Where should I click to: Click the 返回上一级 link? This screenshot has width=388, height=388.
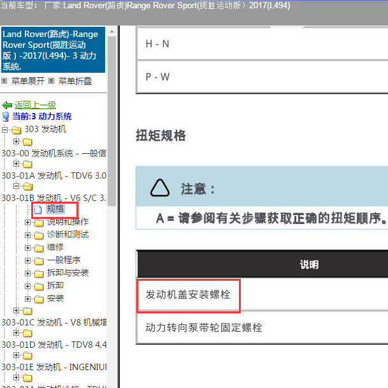[x=35, y=105]
